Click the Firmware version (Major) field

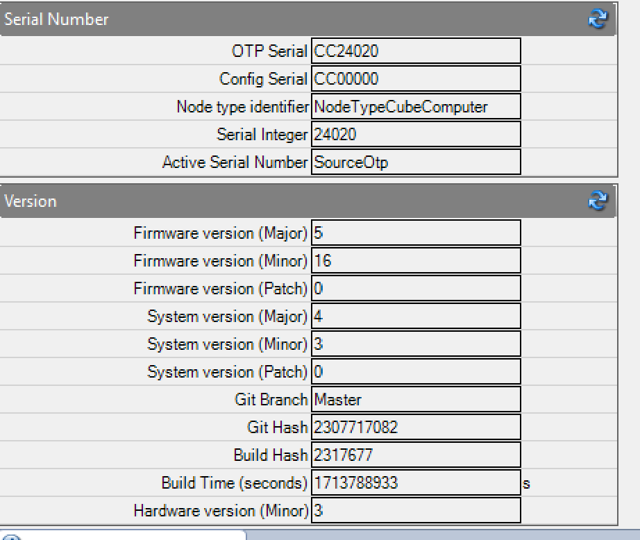click(416, 233)
